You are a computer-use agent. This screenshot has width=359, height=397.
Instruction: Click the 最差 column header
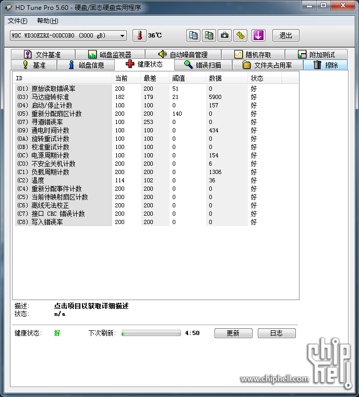point(155,78)
